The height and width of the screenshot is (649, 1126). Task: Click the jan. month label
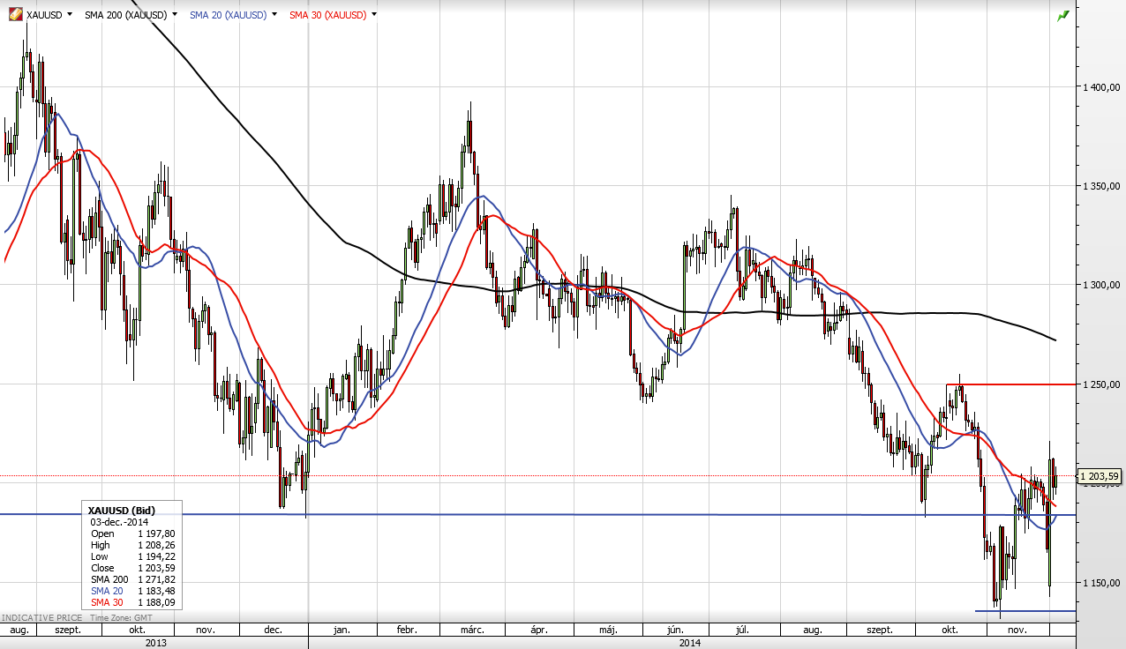point(341,630)
